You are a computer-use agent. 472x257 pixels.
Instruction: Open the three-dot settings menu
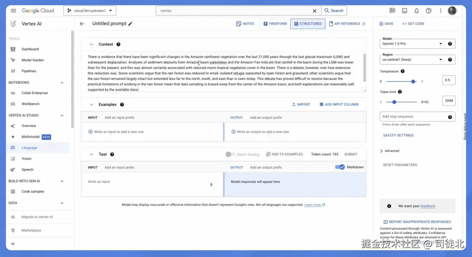tap(440, 11)
